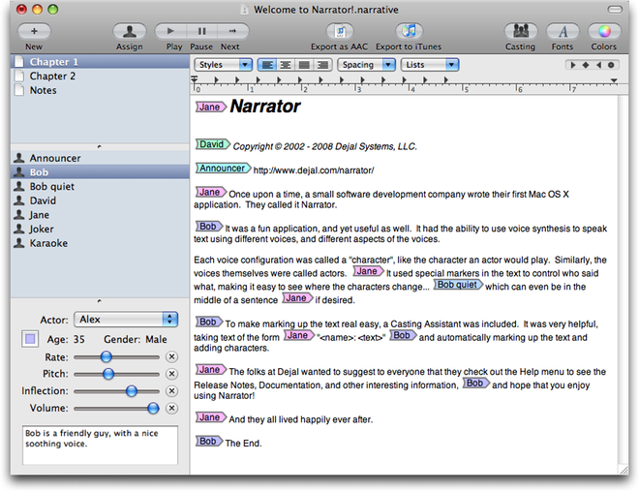The width and height of the screenshot is (639, 492).
Task: Open the Spacing dropdown
Action: [366, 65]
